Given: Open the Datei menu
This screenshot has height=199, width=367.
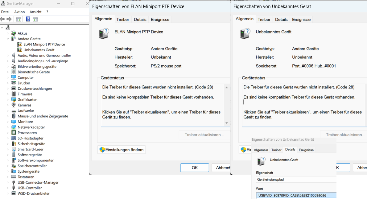Looking at the screenshot, I should (5, 12).
